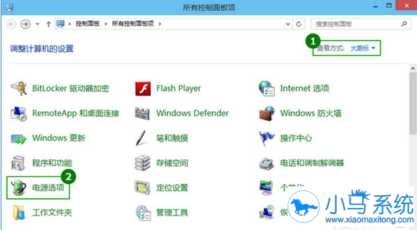
Task: Open 管理工具 text link
Action: click(x=172, y=212)
